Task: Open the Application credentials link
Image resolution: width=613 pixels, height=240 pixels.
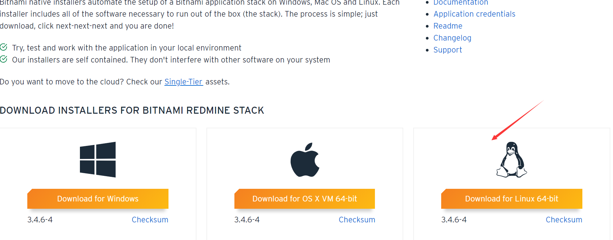Action: click(x=474, y=14)
